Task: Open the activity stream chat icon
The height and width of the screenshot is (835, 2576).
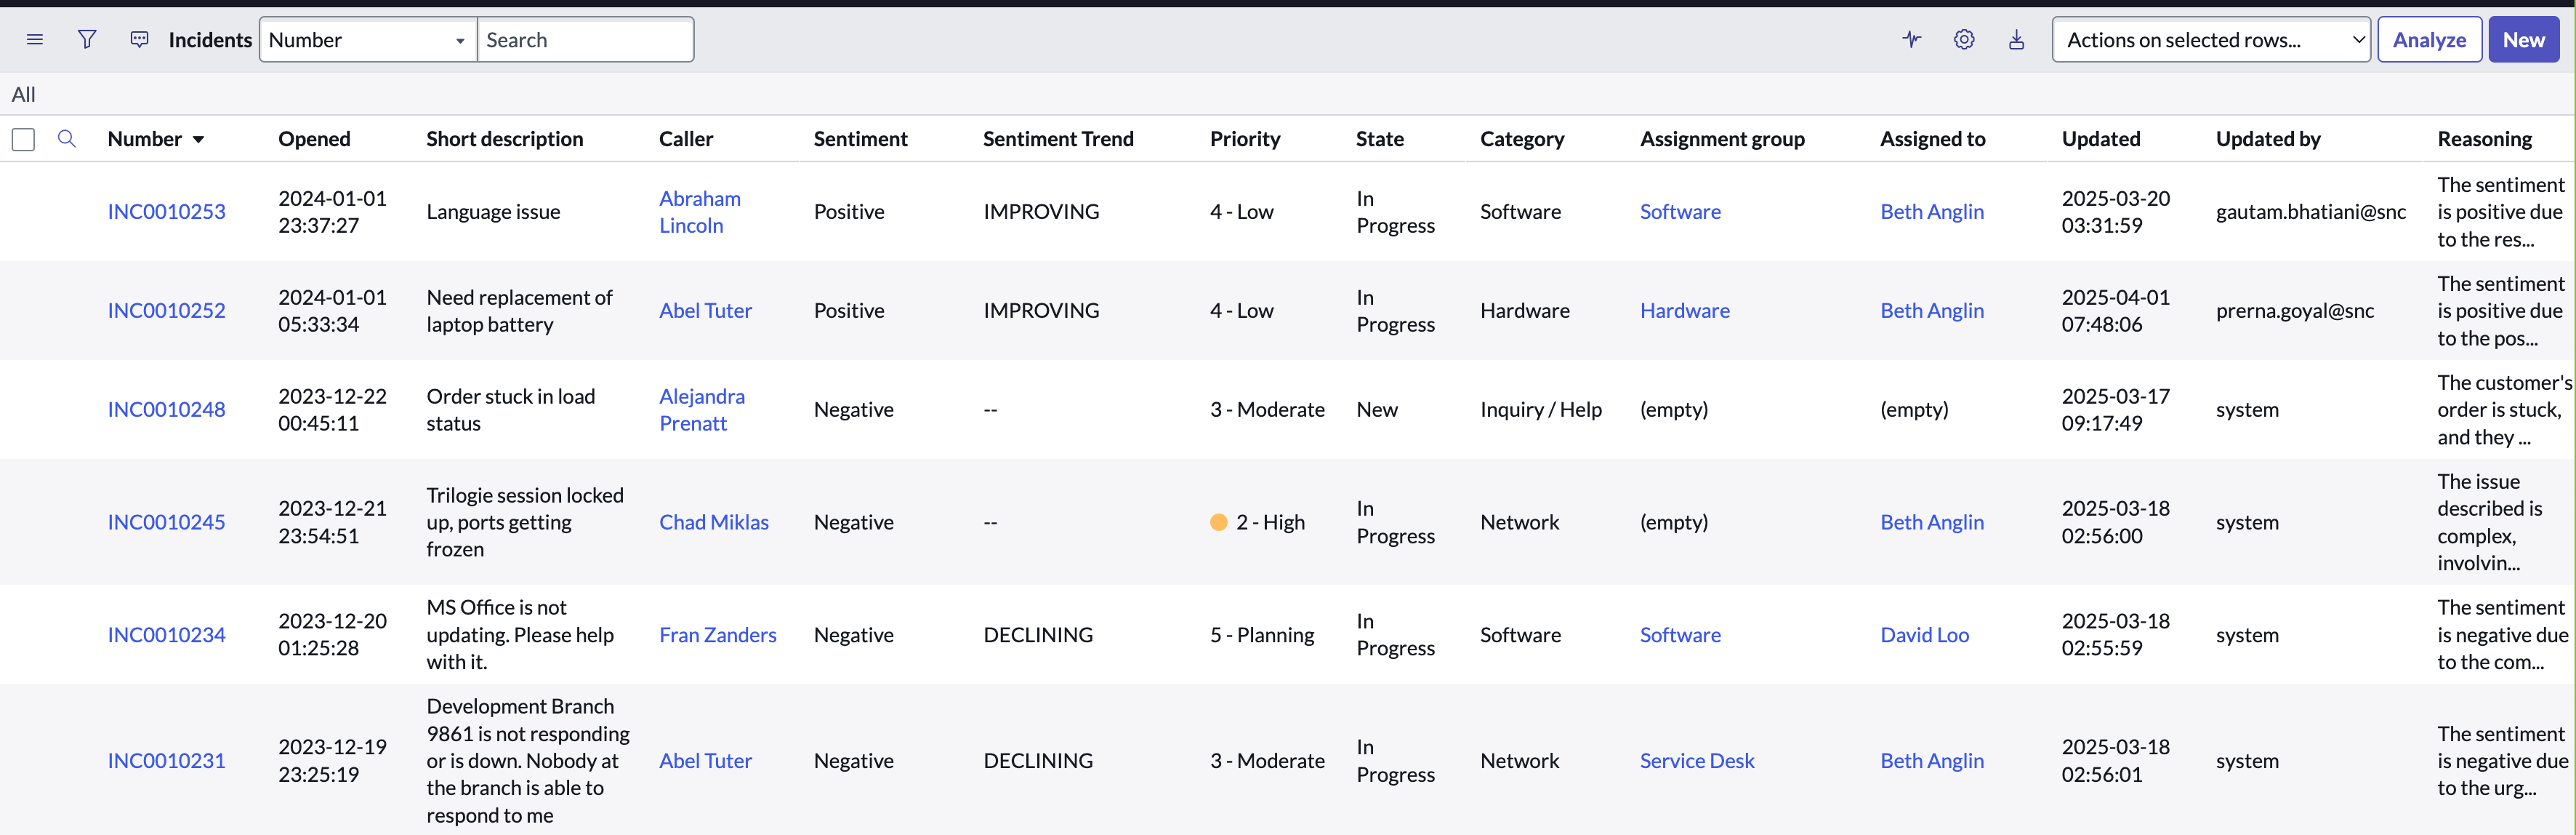Action: pyautogui.click(x=139, y=40)
